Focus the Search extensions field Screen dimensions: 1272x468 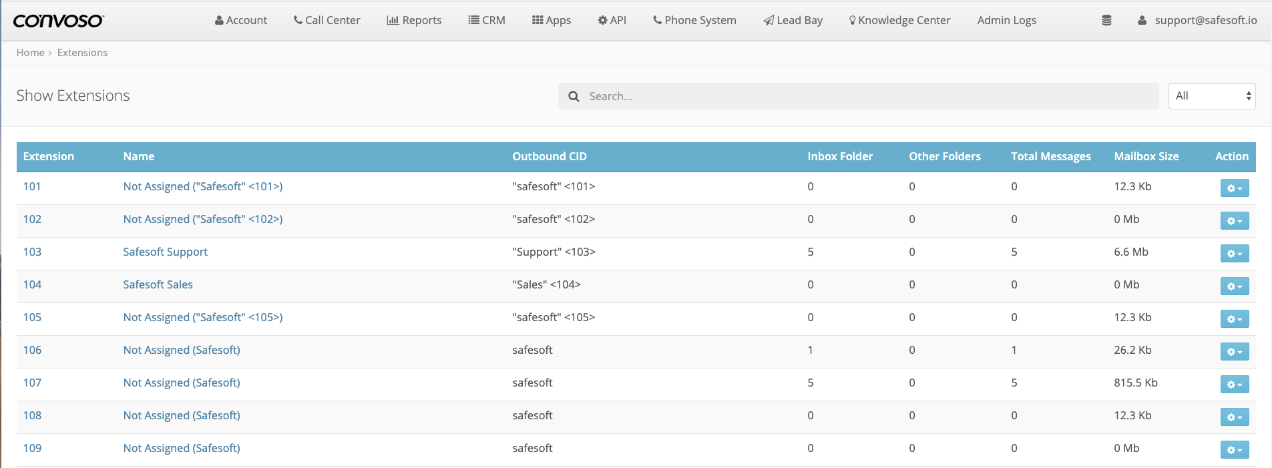pos(859,96)
